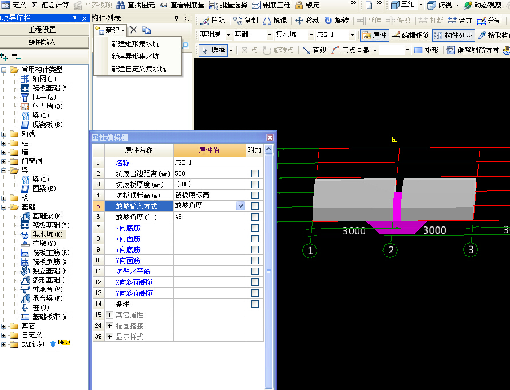Select the 复制 copy tool
Screen dimensions: 510x390
pos(246,21)
